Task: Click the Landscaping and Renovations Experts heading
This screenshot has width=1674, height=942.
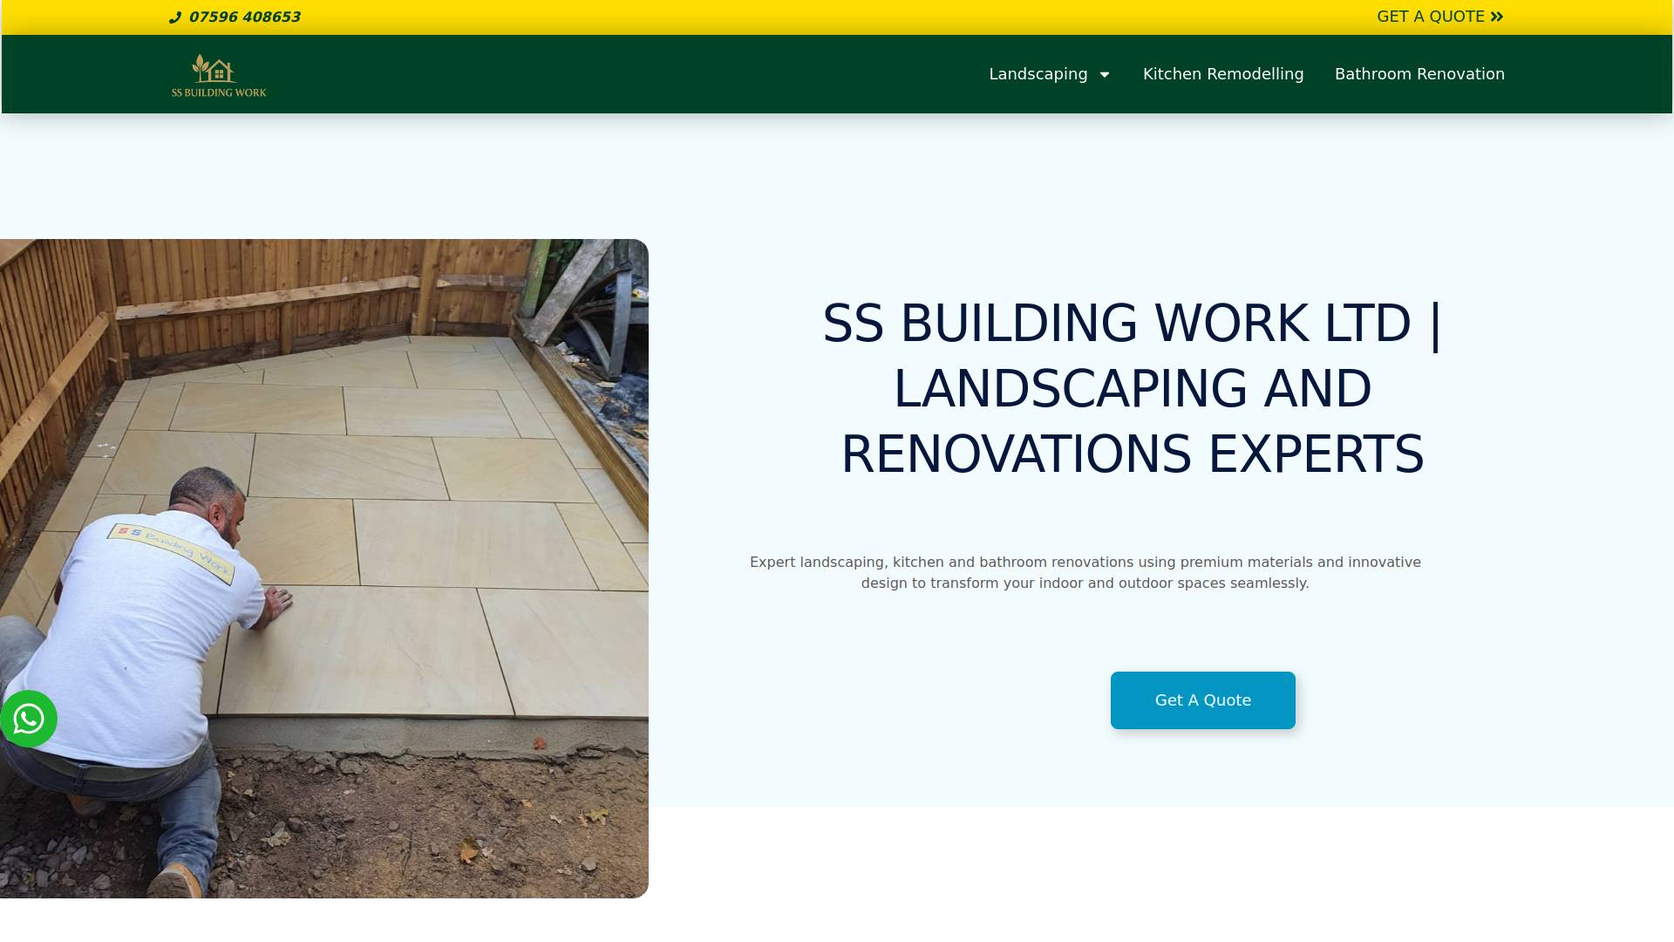Action: click(1132, 388)
